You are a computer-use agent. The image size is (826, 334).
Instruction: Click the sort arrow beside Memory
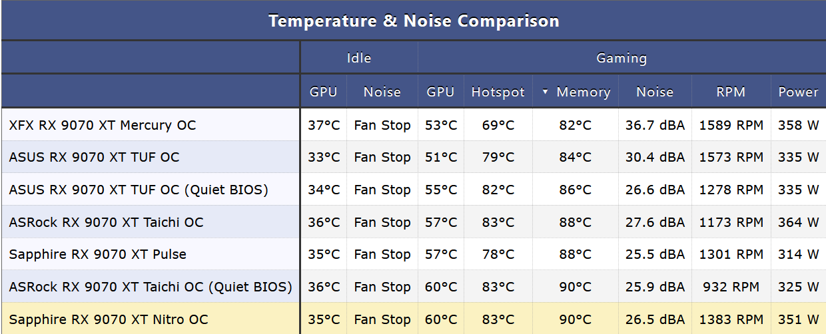tap(545, 92)
